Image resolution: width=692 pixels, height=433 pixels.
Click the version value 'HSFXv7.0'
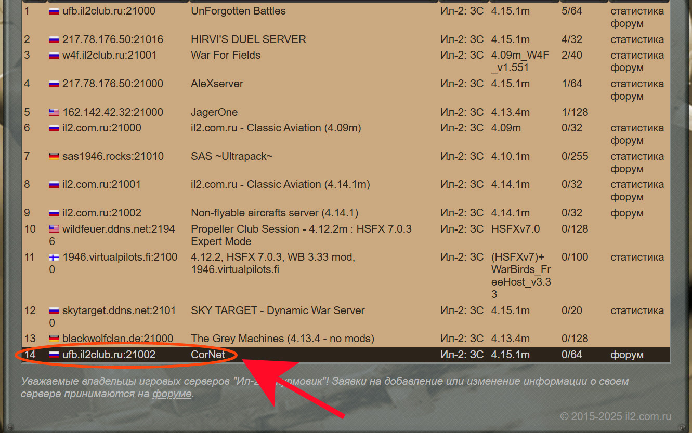(516, 229)
